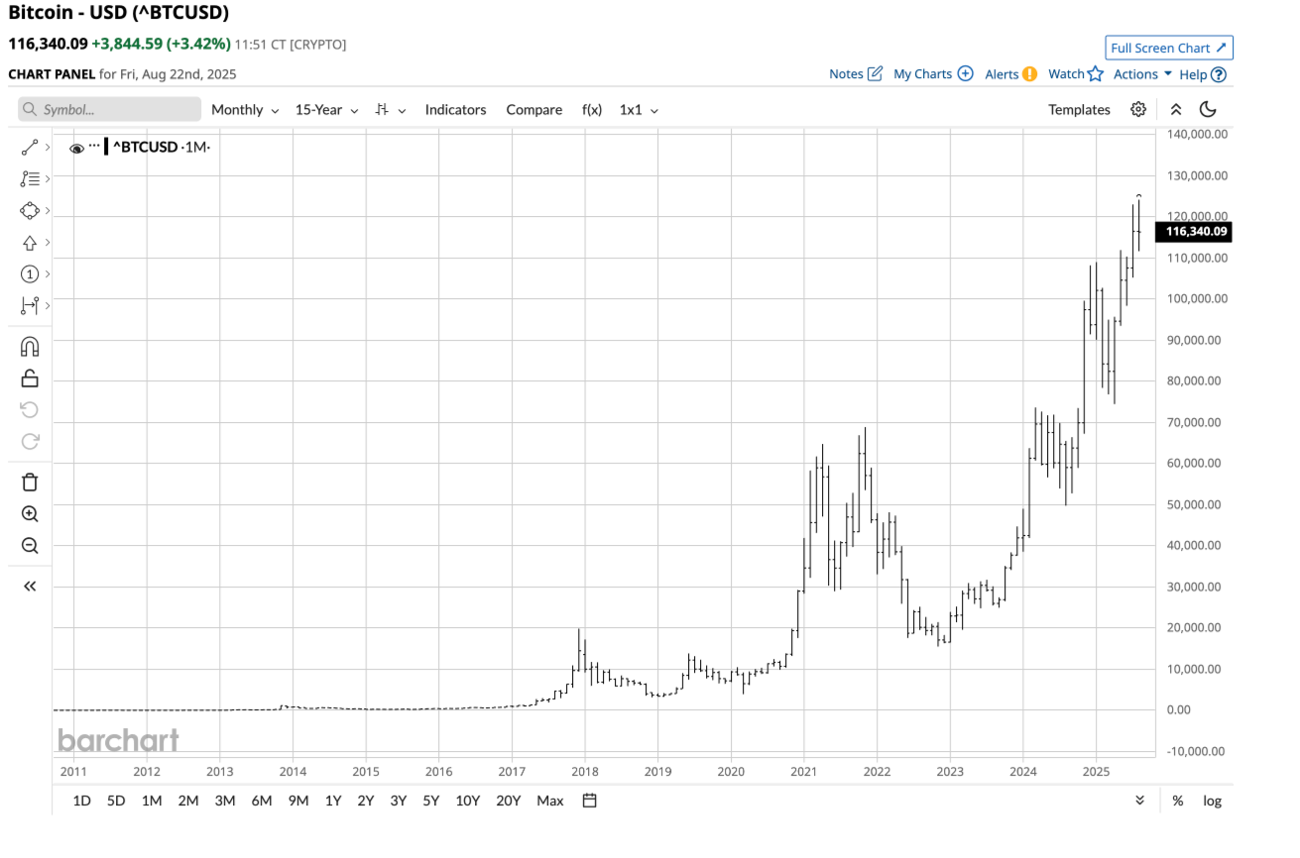Select the 5D time range
The image size is (1300, 858).
116,801
